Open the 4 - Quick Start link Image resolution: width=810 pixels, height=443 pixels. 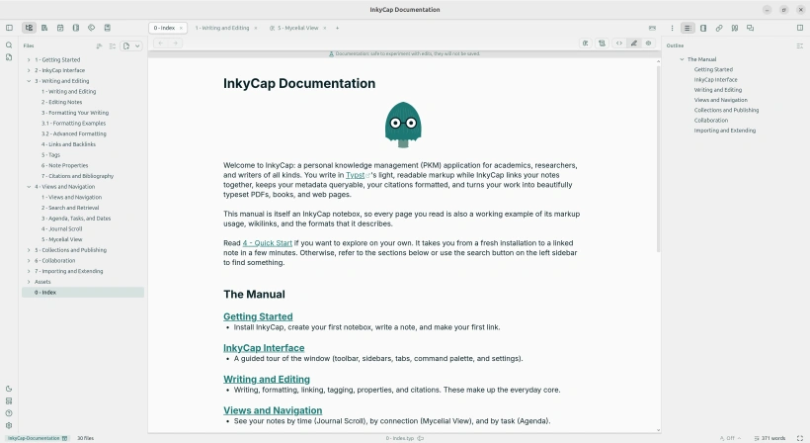pos(267,243)
